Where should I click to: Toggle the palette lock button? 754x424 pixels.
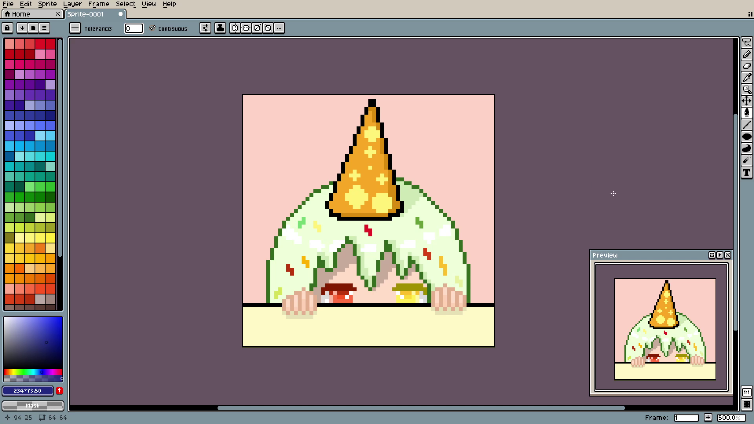tap(7, 28)
